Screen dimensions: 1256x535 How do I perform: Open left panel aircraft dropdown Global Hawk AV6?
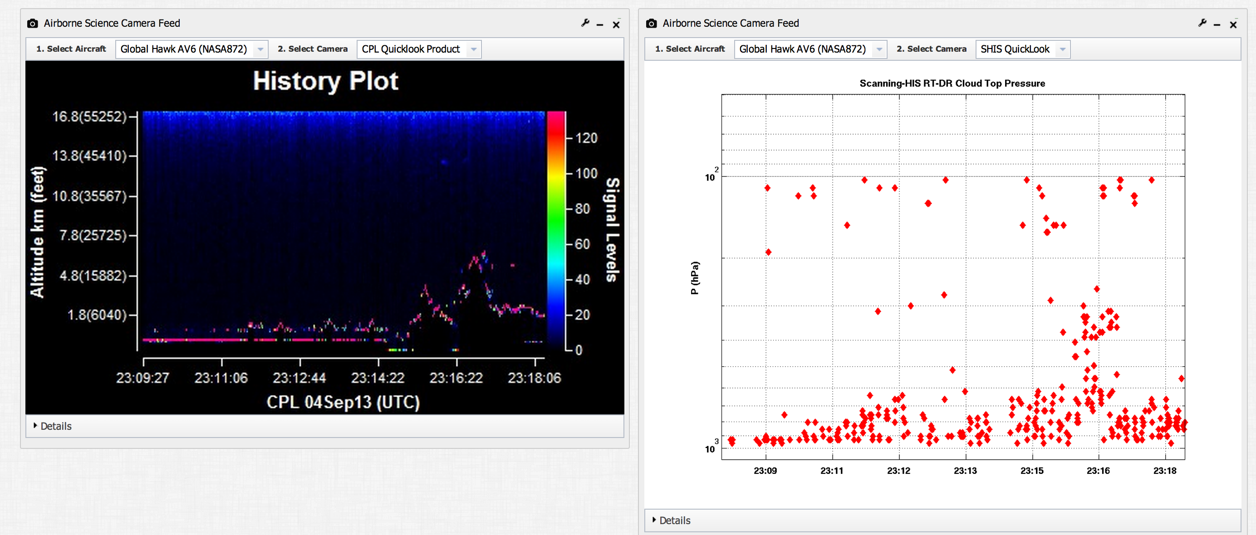point(191,49)
